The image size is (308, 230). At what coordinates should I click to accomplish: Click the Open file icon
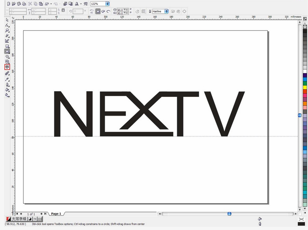(x=13, y=4)
